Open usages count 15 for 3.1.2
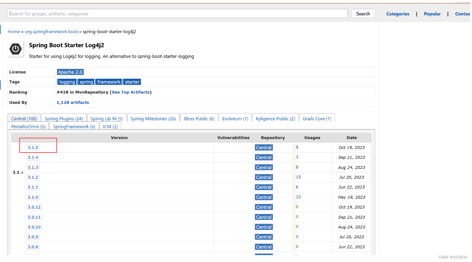This screenshot has width=472, height=262. pyautogui.click(x=298, y=177)
